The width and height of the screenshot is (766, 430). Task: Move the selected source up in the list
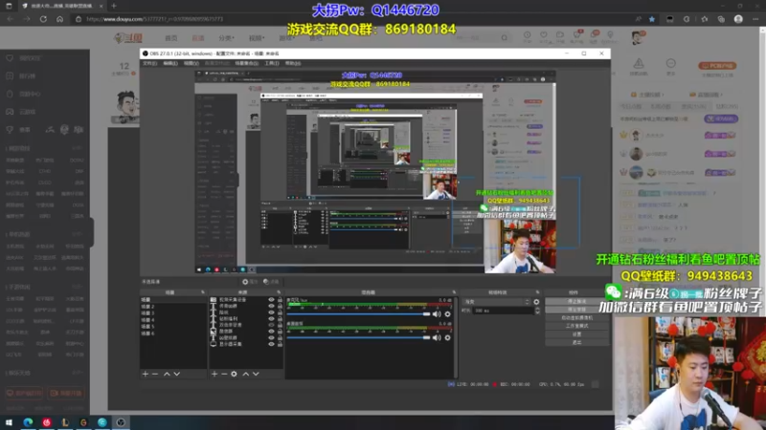246,374
